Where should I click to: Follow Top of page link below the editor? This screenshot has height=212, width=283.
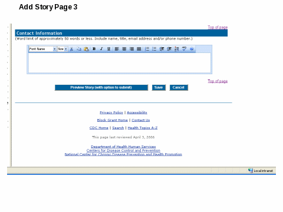pyautogui.click(x=218, y=81)
